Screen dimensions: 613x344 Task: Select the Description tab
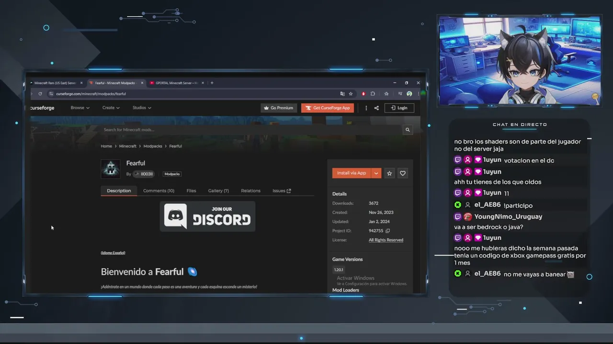coord(119,191)
